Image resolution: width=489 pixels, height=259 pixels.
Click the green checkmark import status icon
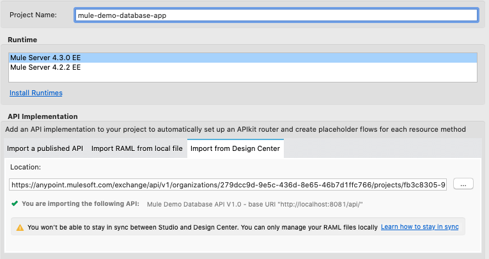pyautogui.click(x=14, y=204)
